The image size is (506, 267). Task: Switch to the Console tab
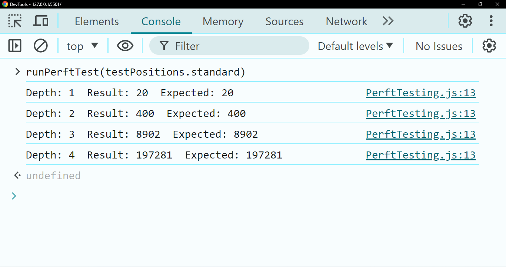point(161,21)
